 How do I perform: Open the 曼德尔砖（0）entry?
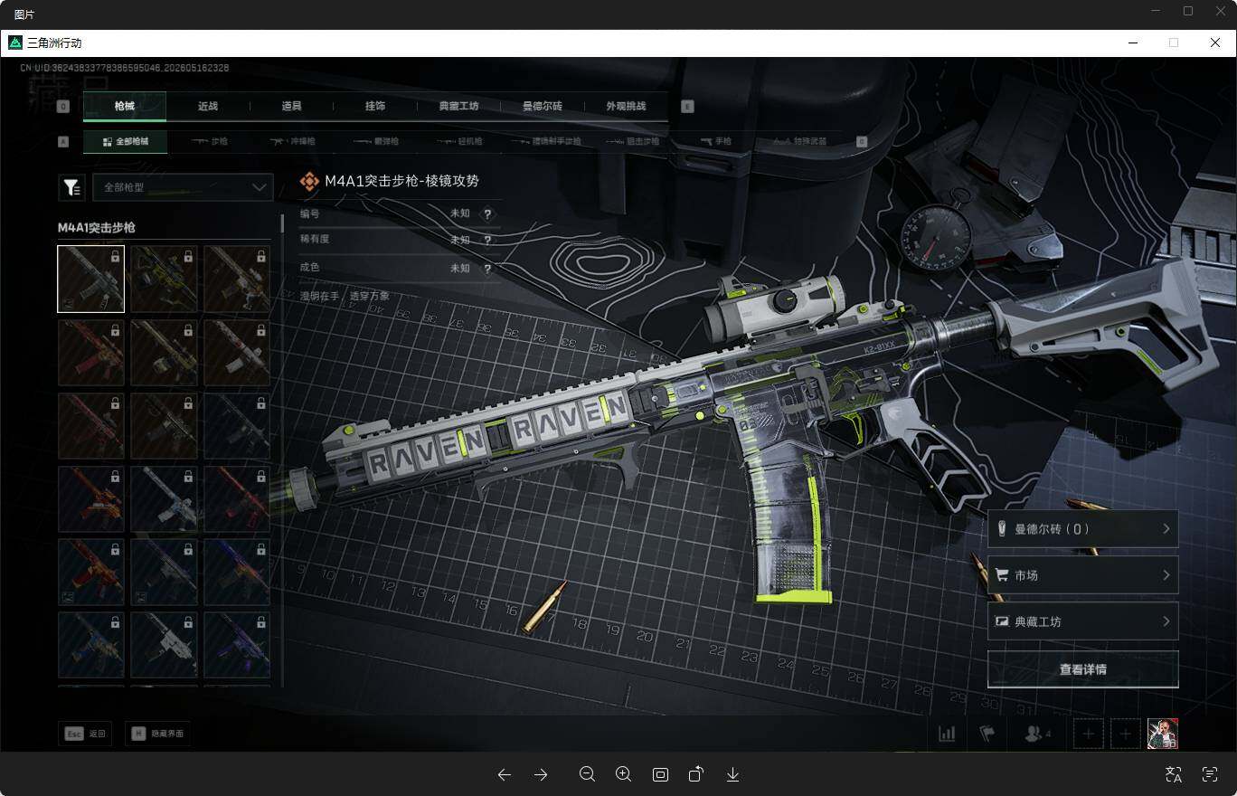pos(1082,529)
